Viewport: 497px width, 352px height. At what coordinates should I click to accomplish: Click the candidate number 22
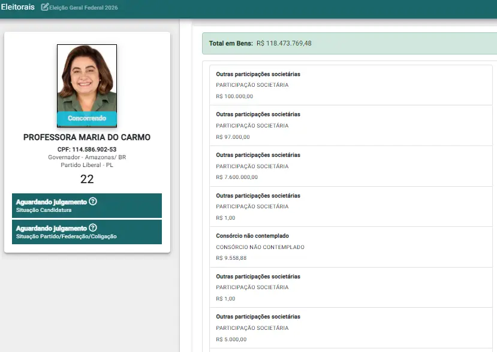87,179
